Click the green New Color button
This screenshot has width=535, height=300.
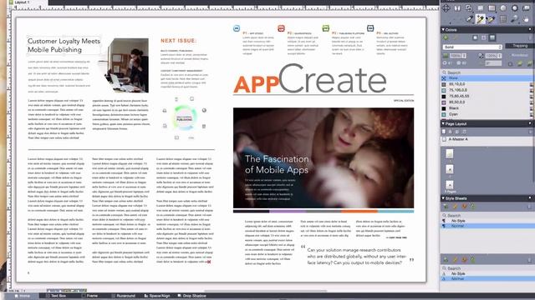(x=446, y=37)
